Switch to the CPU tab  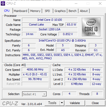[7, 11]
